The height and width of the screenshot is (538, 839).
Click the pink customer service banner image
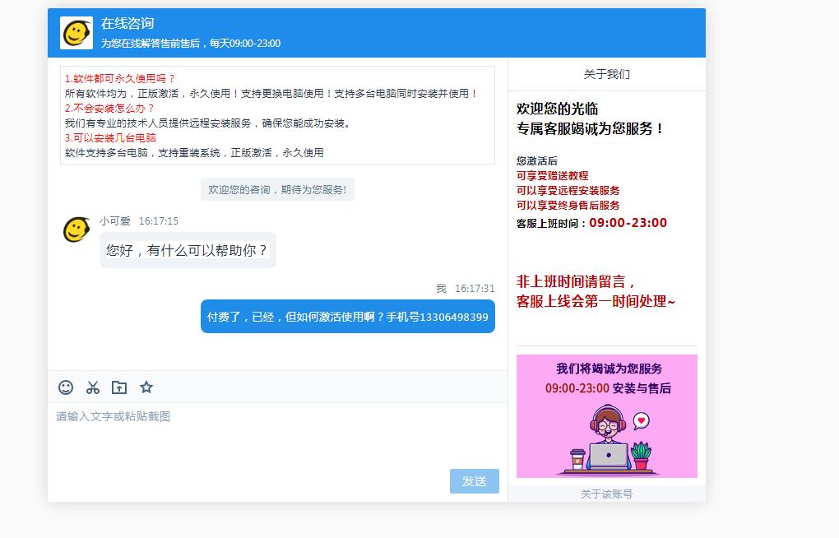pos(607,416)
